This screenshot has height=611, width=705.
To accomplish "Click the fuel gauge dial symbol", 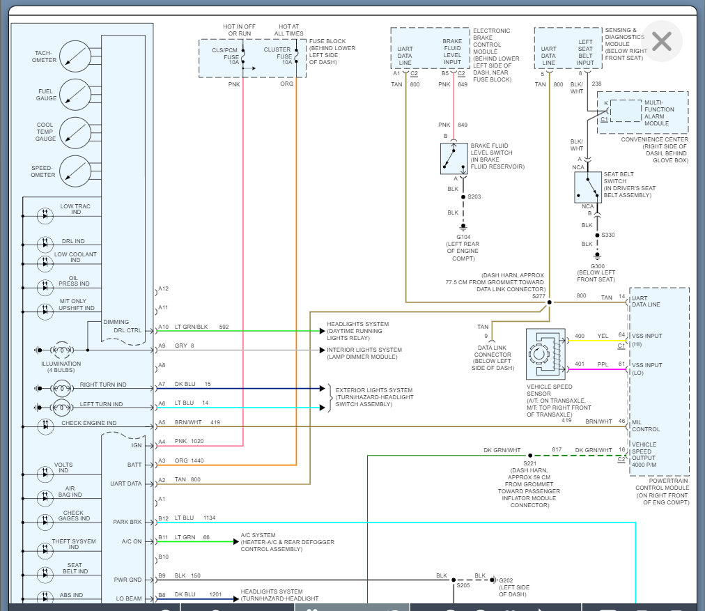I will coord(77,95).
